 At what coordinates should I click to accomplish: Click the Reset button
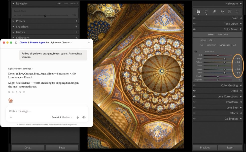[230, 148]
